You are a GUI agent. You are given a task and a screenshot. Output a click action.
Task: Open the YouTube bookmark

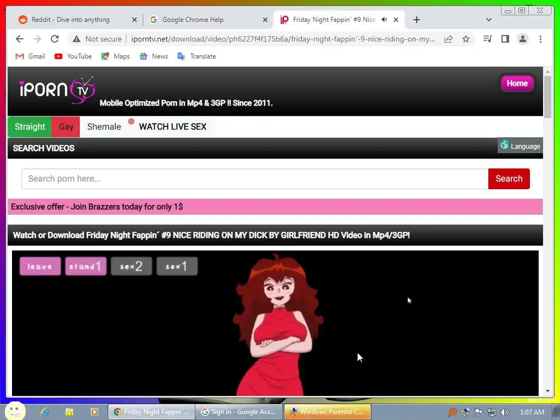pos(73,56)
